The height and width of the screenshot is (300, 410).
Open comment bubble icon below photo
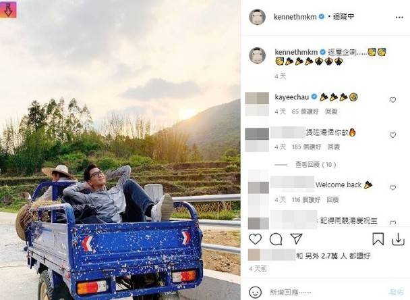[276, 239]
